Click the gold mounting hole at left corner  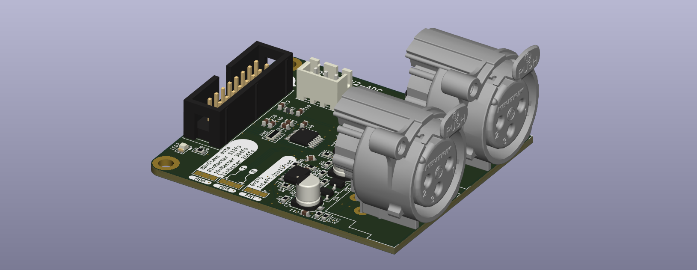point(166,163)
